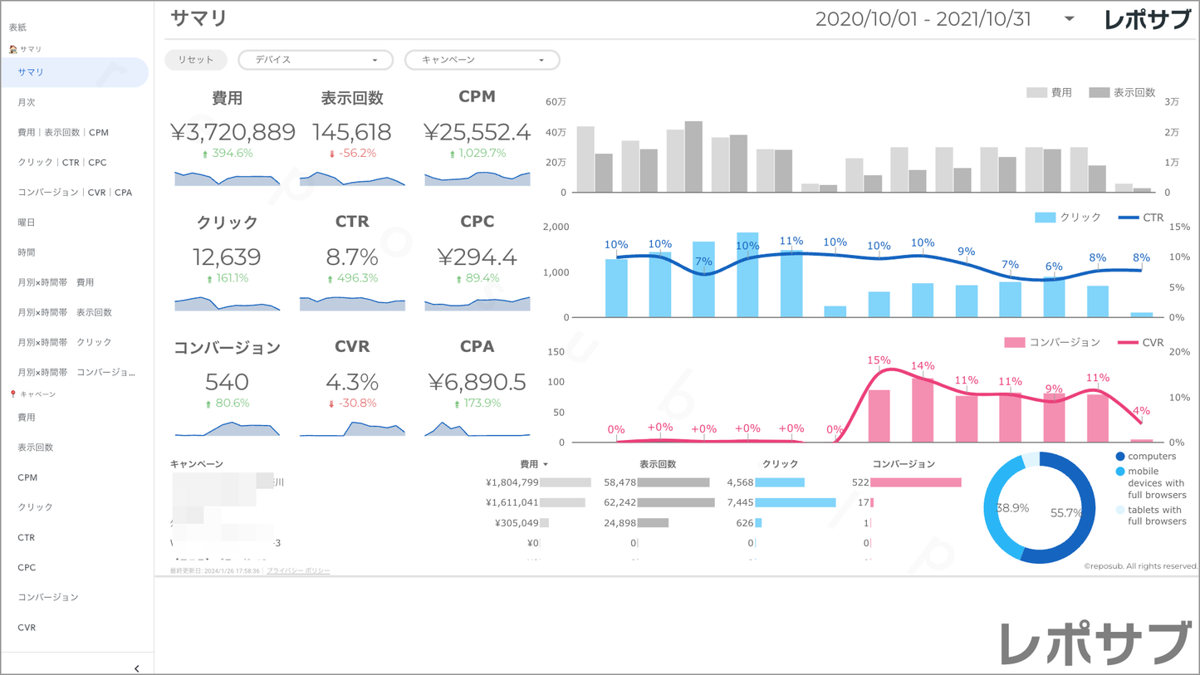Click the large レポサブ logo at bottom right
The height and width of the screenshot is (675, 1200).
point(1095,643)
